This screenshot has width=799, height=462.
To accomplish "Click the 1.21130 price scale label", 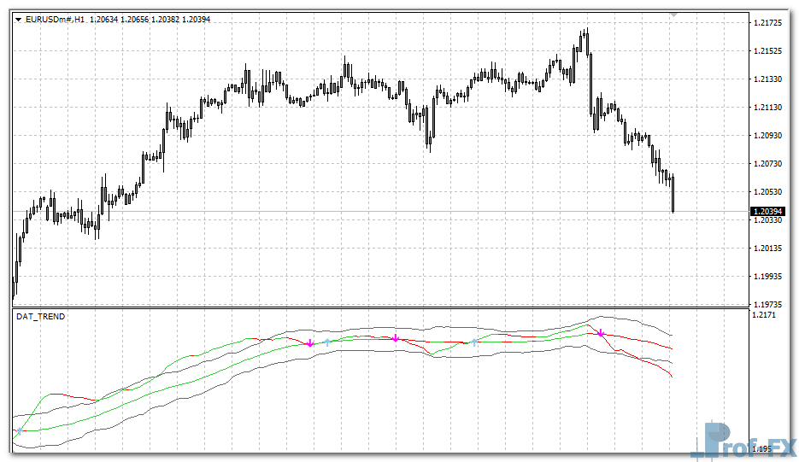I will coord(769,108).
